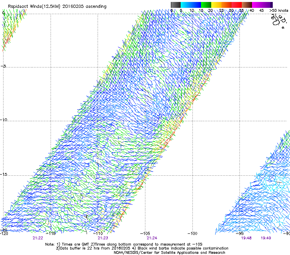This screenshot has height=255, width=290.
Task: Click the '45' label under the color legend
Action: (x=261, y=10)
